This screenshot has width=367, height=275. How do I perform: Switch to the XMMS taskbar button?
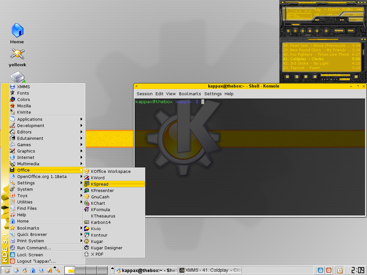pos(210,270)
